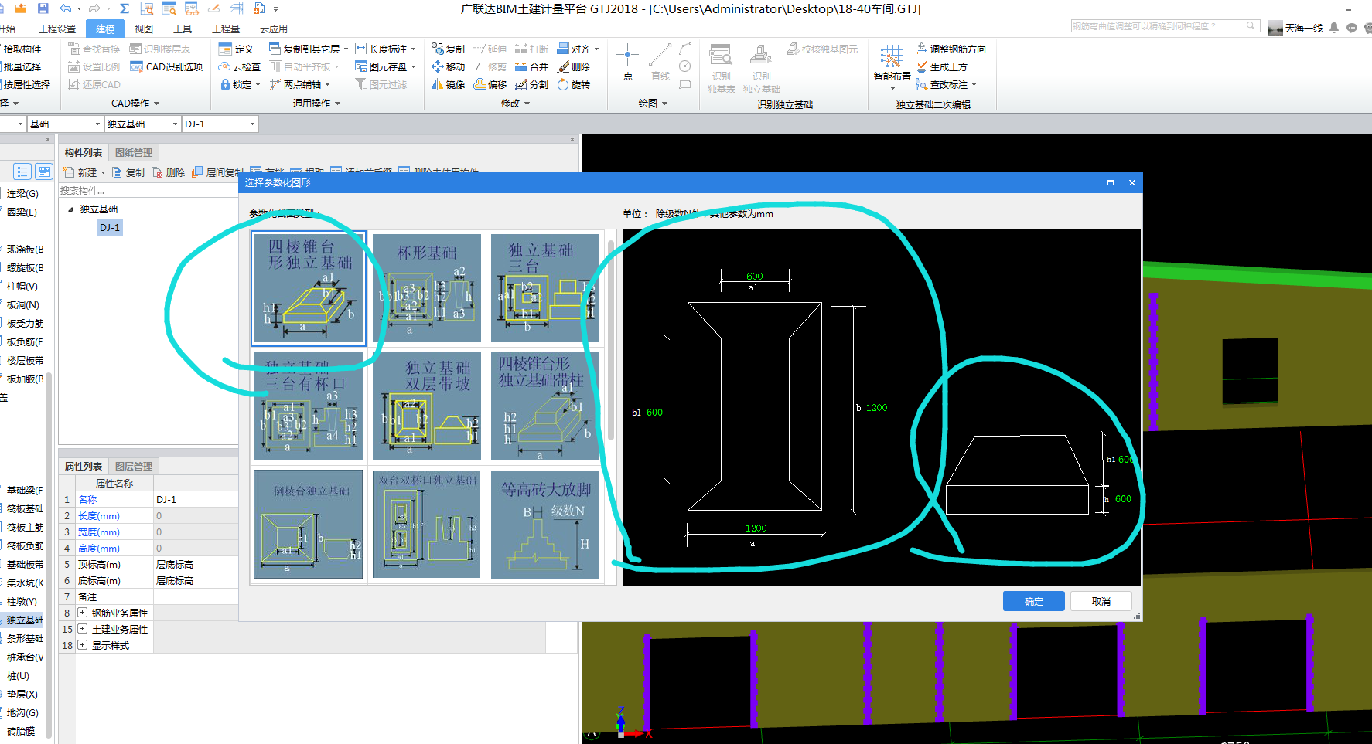
Task: Edit the a1 600 dimension value
Action: (755, 276)
